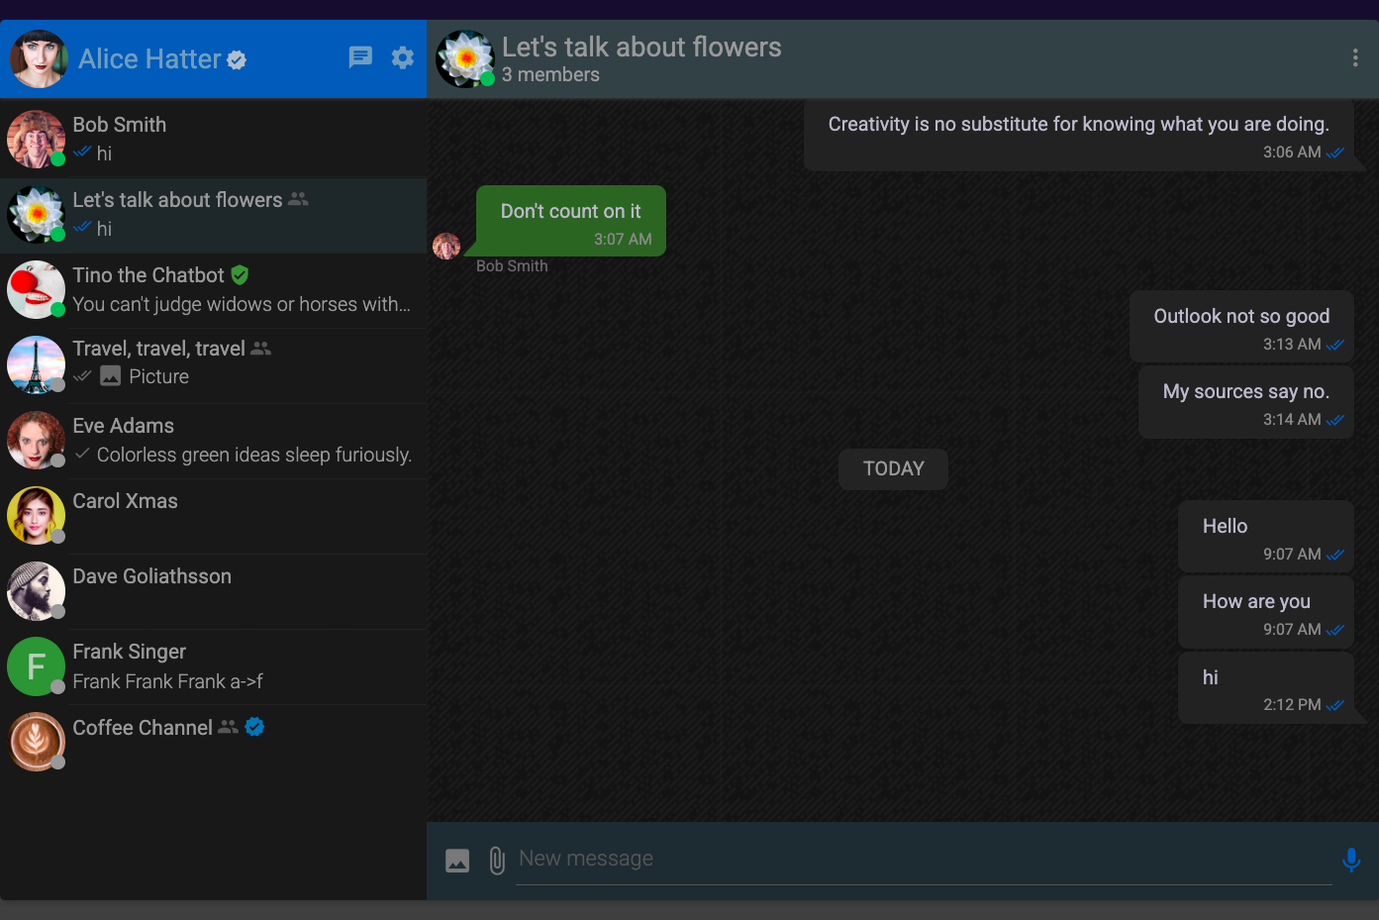Click the Bob Smith sender name label
The image size is (1379, 920).
pos(512,266)
